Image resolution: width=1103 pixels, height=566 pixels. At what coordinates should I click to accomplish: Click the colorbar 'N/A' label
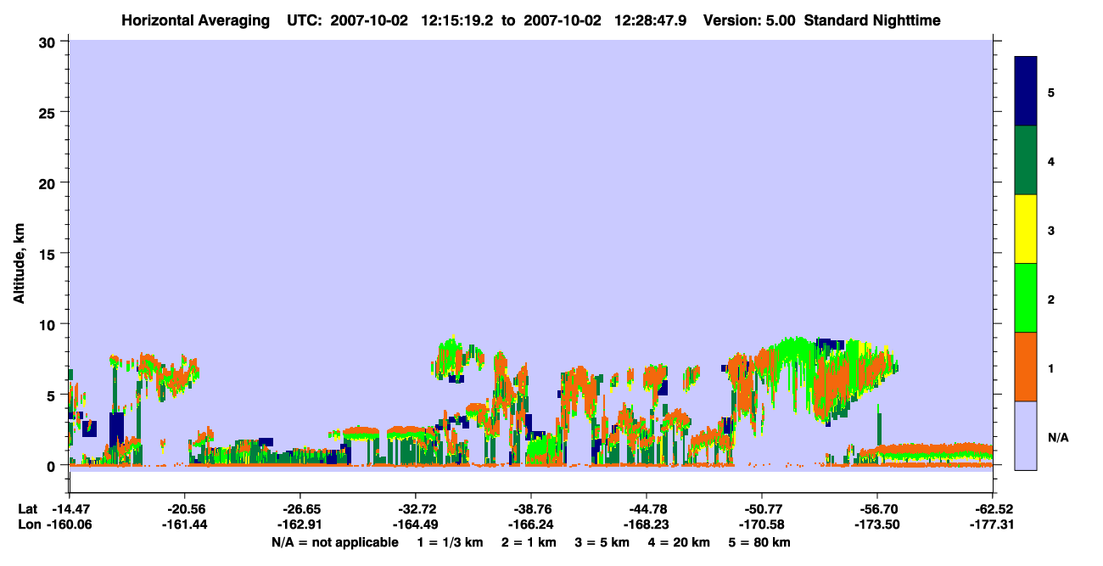pyautogui.click(x=1058, y=438)
